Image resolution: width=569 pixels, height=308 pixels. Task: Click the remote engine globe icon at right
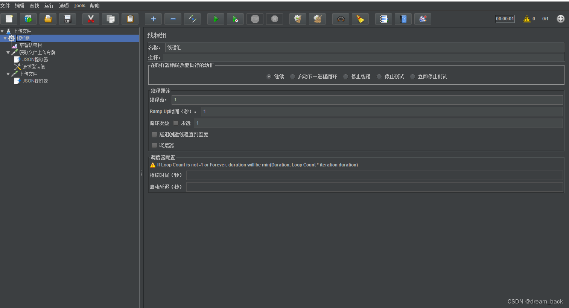click(x=561, y=19)
